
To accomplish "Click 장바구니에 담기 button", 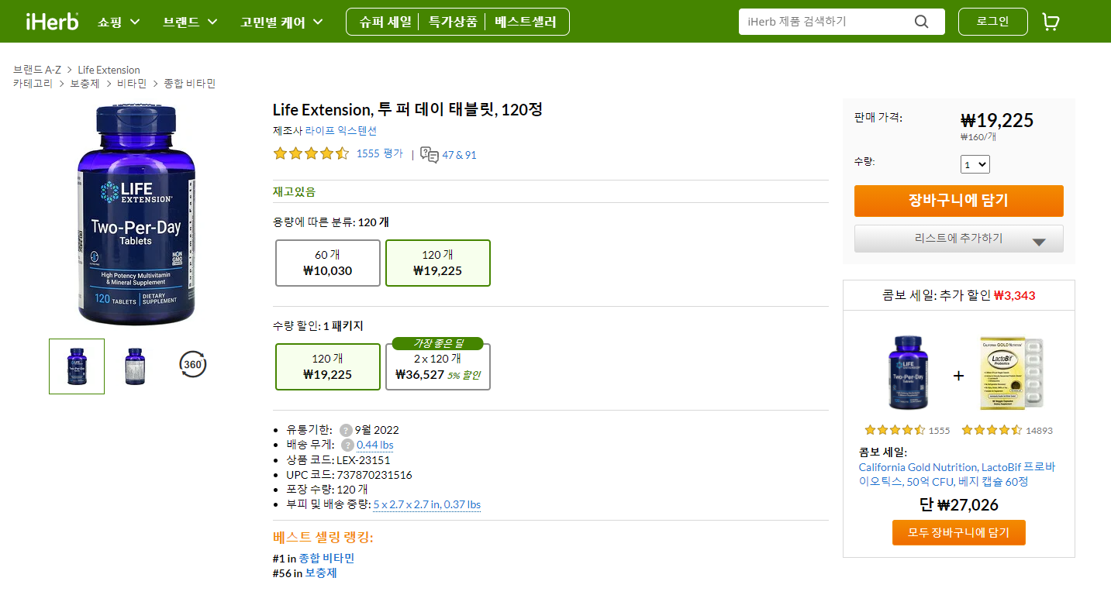I will [958, 201].
